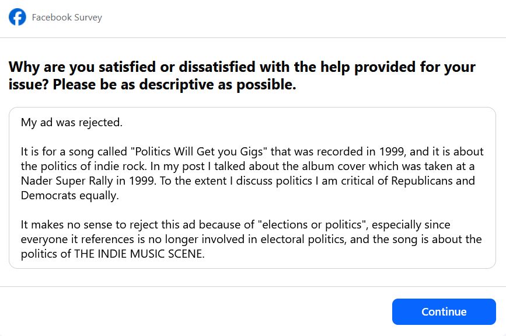506x336 pixels.
Task: Click the Facebook logo icon
Action: pyautogui.click(x=18, y=17)
